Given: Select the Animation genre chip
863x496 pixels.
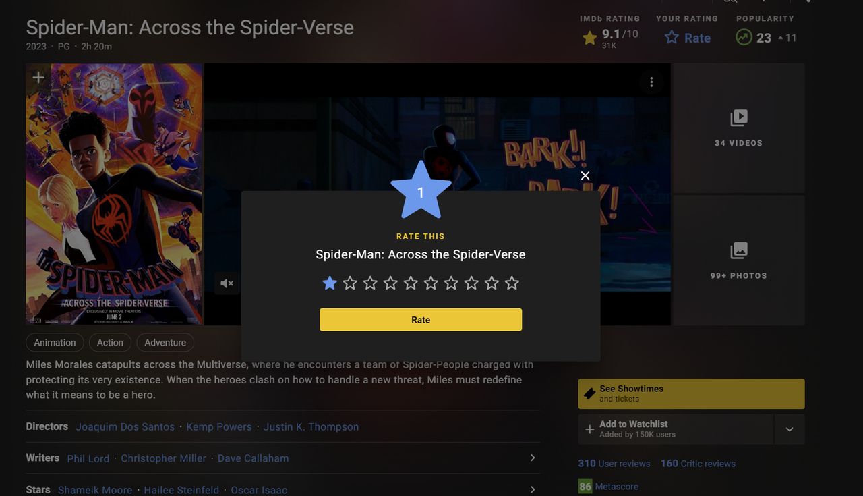Looking at the screenshot, I should click(55, 343).
